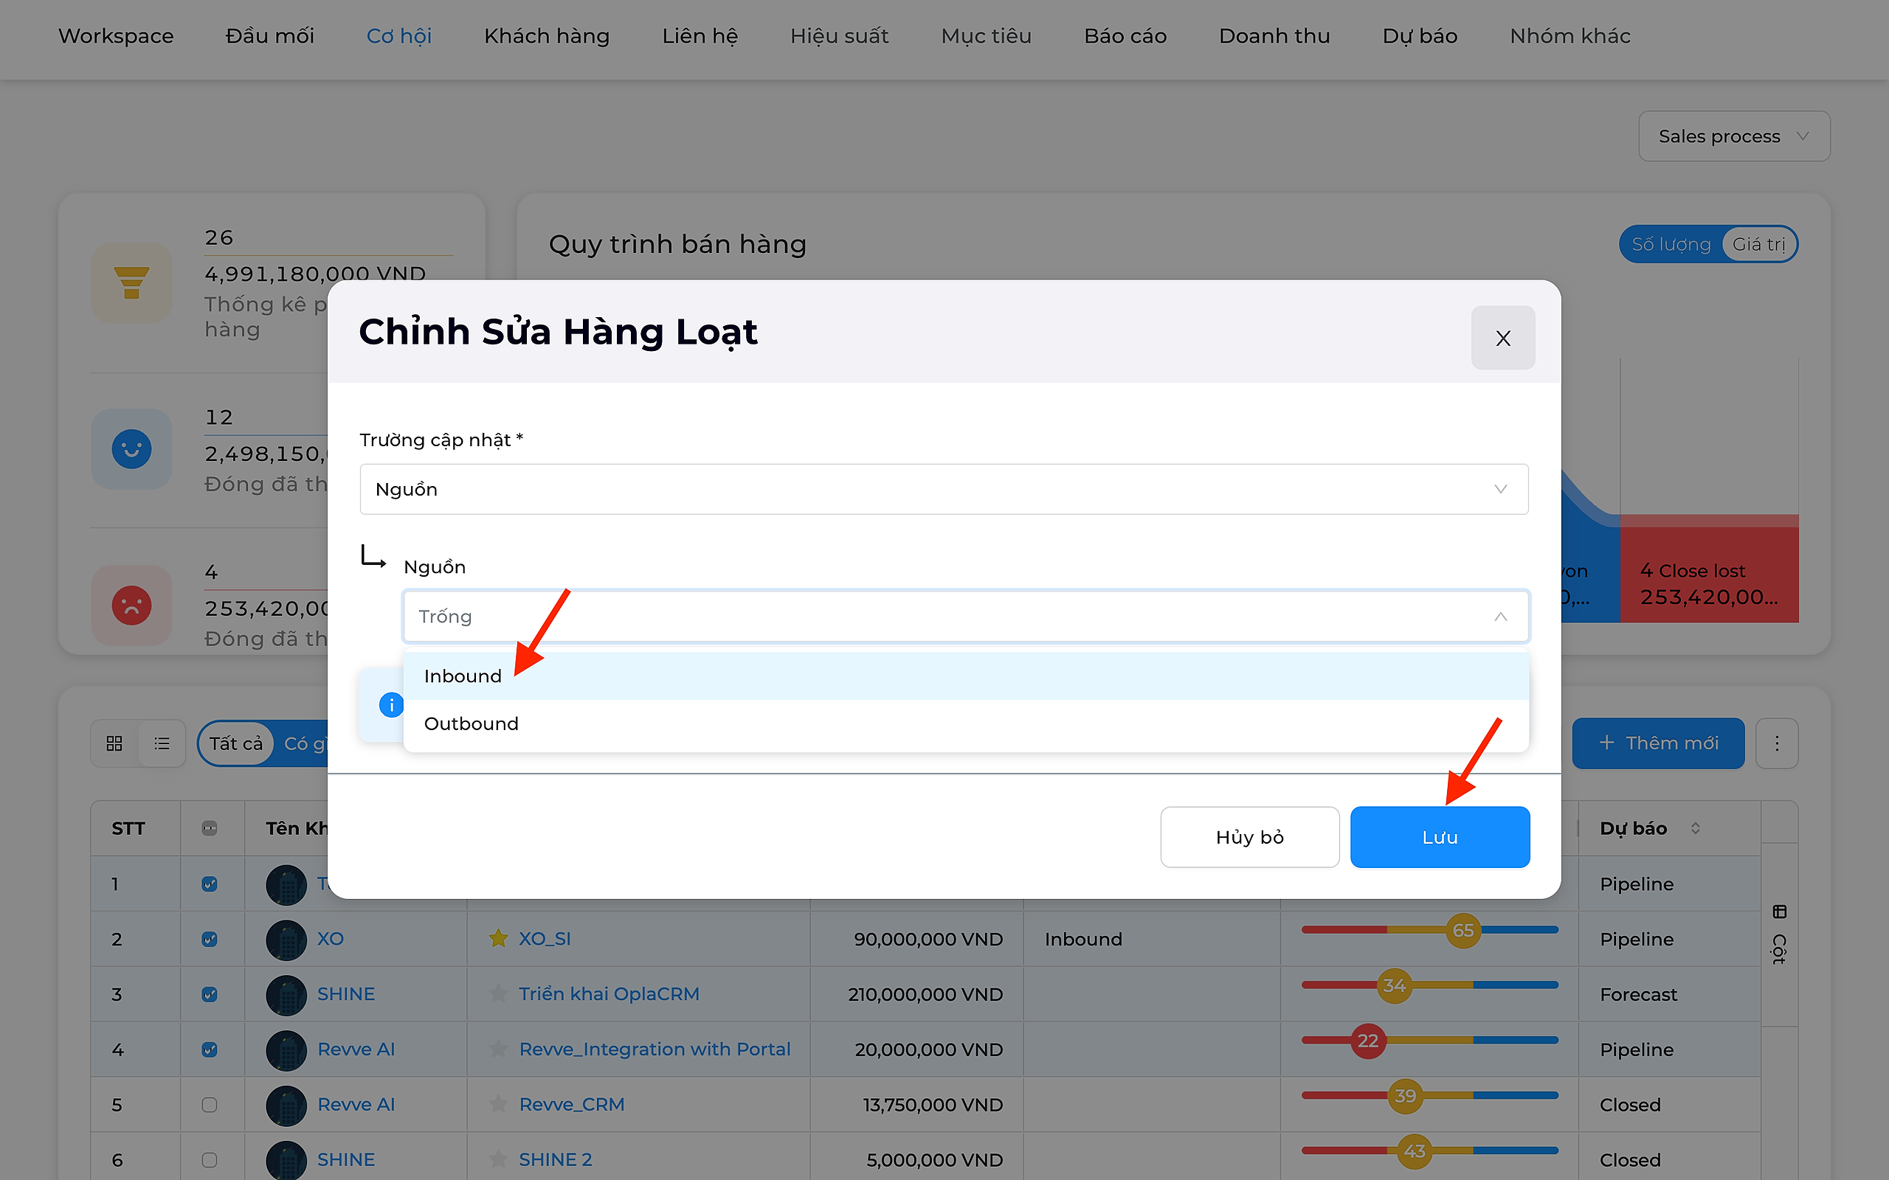Navigate to Khách hàng
The height and width of the screenshot is (1180, 1889).
tap(546, 36)
